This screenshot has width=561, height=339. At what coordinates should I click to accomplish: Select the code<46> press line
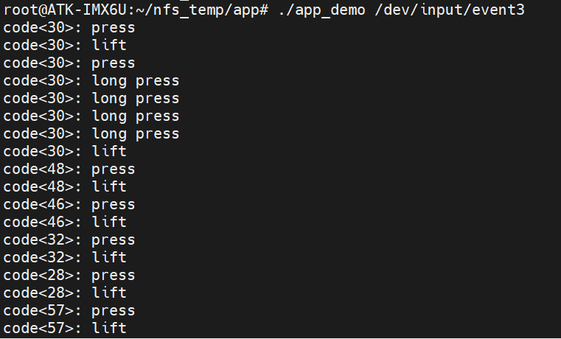point(69,205)
